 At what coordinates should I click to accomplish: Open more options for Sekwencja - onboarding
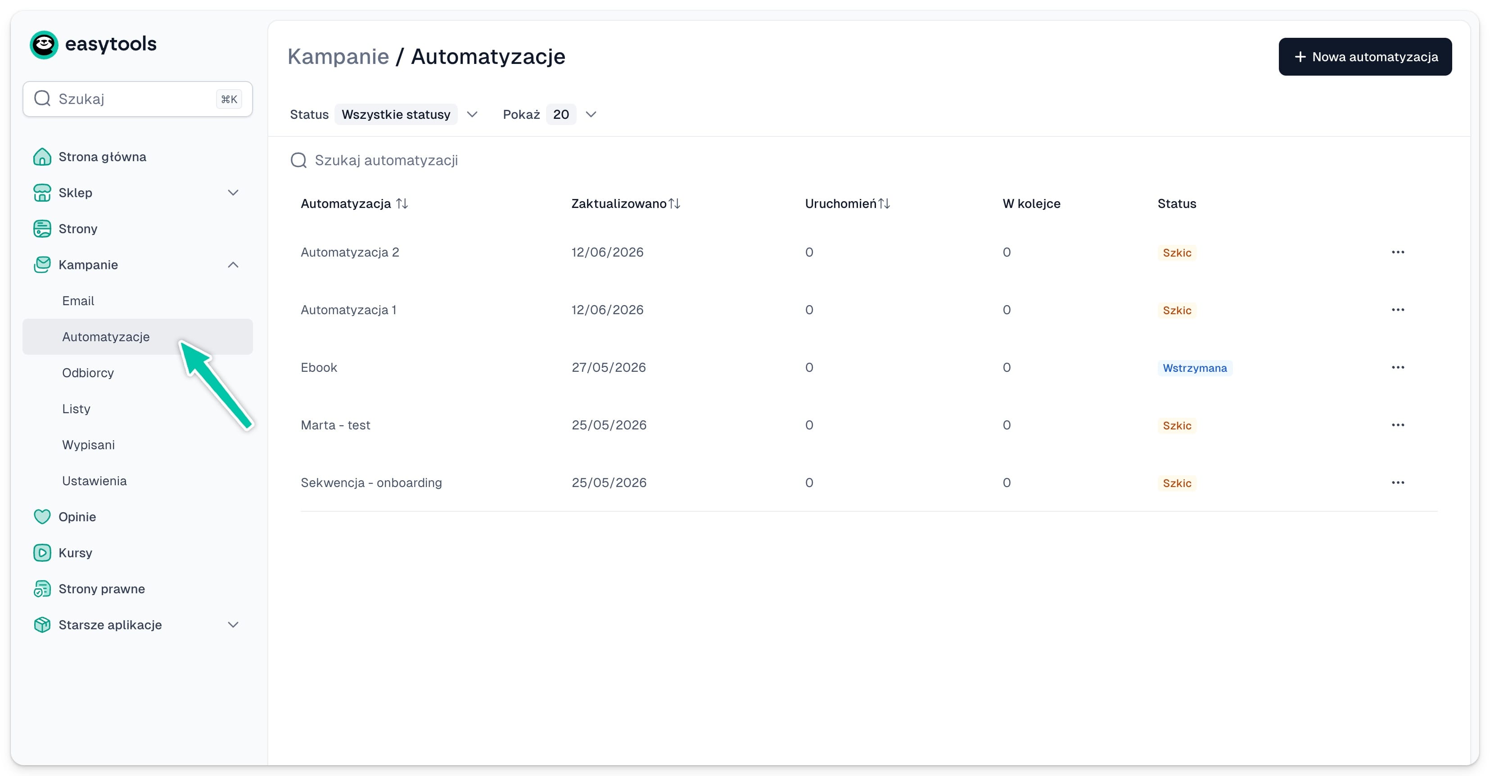coord(1398,482)
